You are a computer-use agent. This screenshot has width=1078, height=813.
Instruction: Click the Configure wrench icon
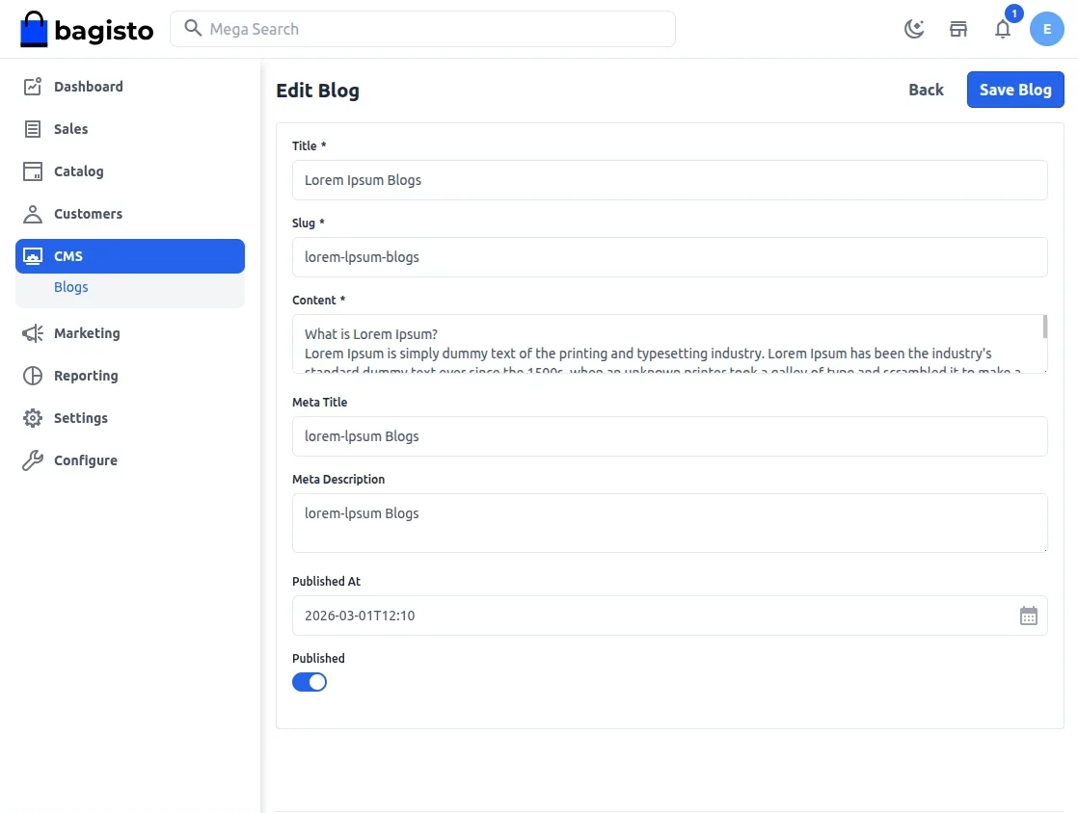31,460
